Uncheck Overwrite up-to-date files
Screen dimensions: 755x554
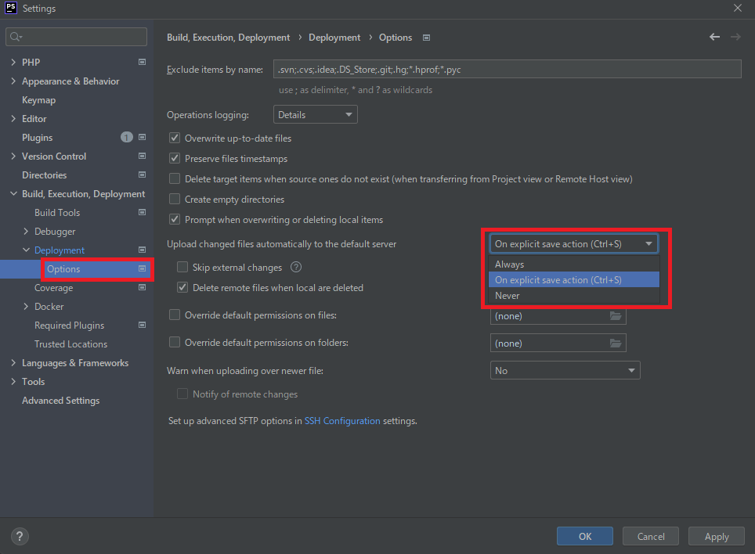175,138
